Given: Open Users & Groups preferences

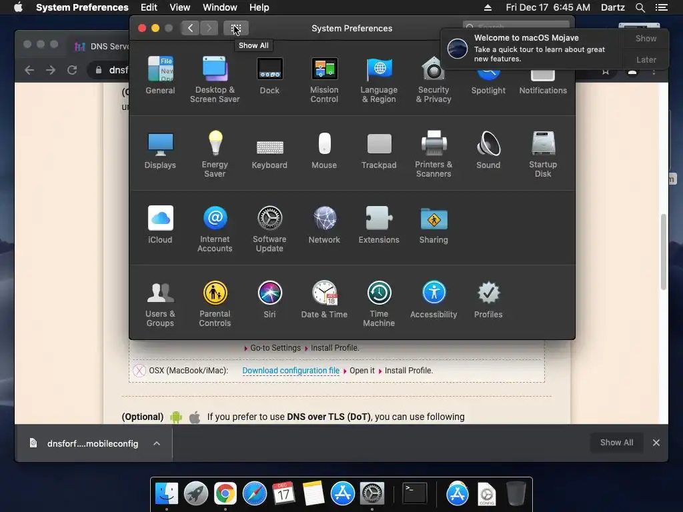Looking at the screenshot, I should coord(160,304).
